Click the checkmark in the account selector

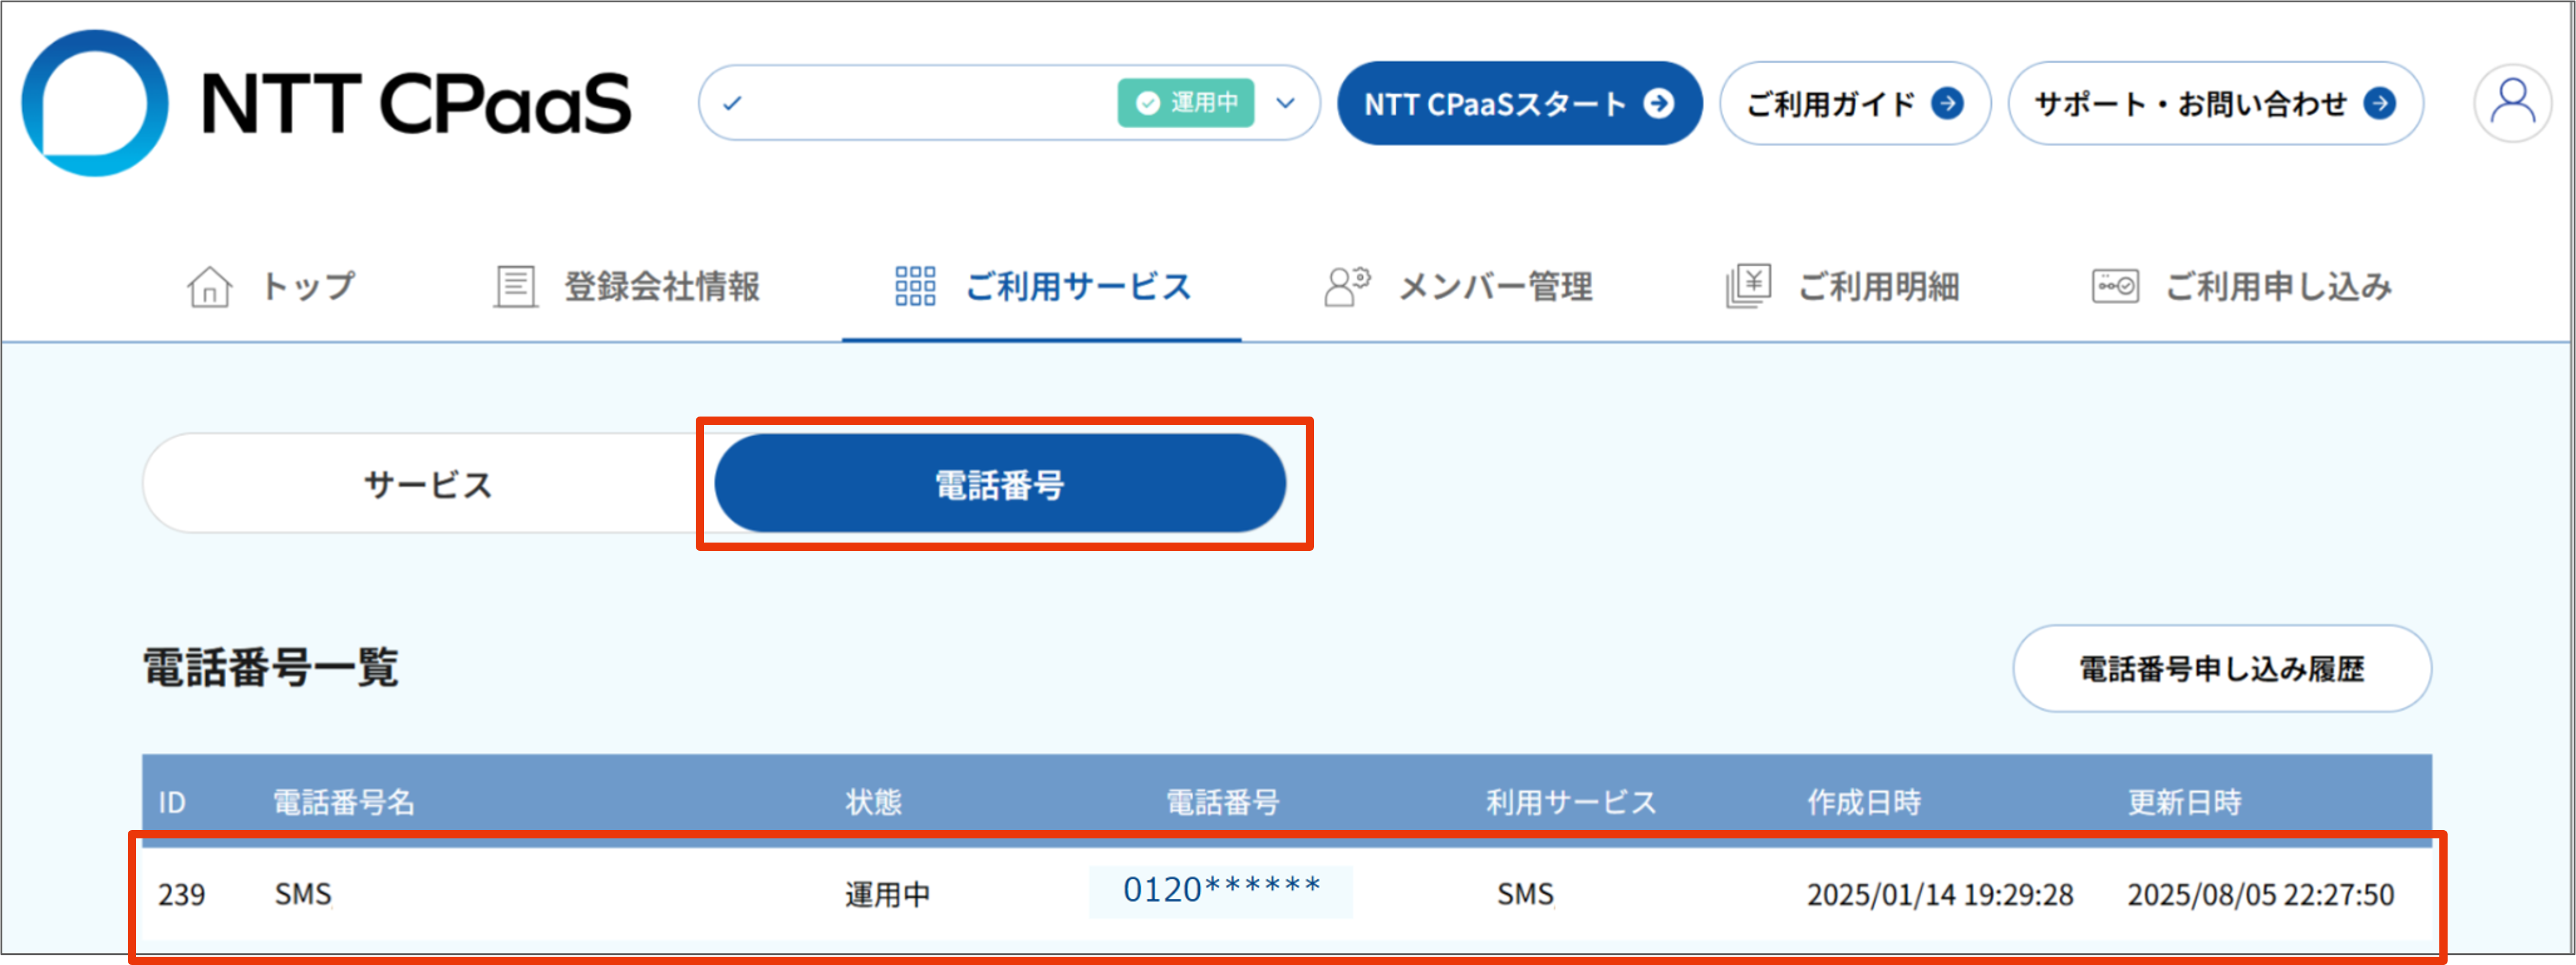(x=732, y=103)
